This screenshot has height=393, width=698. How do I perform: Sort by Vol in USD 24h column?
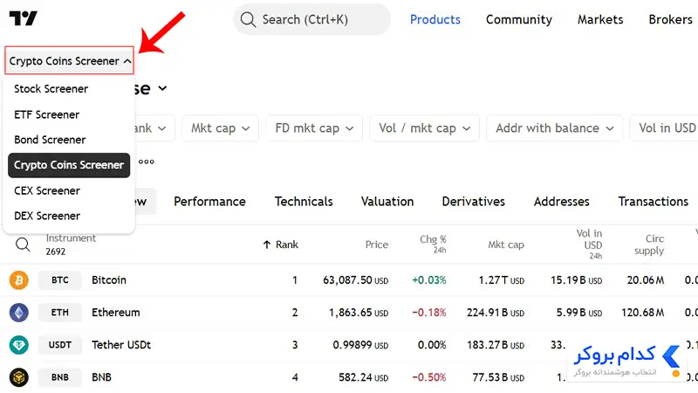point(590,244)
